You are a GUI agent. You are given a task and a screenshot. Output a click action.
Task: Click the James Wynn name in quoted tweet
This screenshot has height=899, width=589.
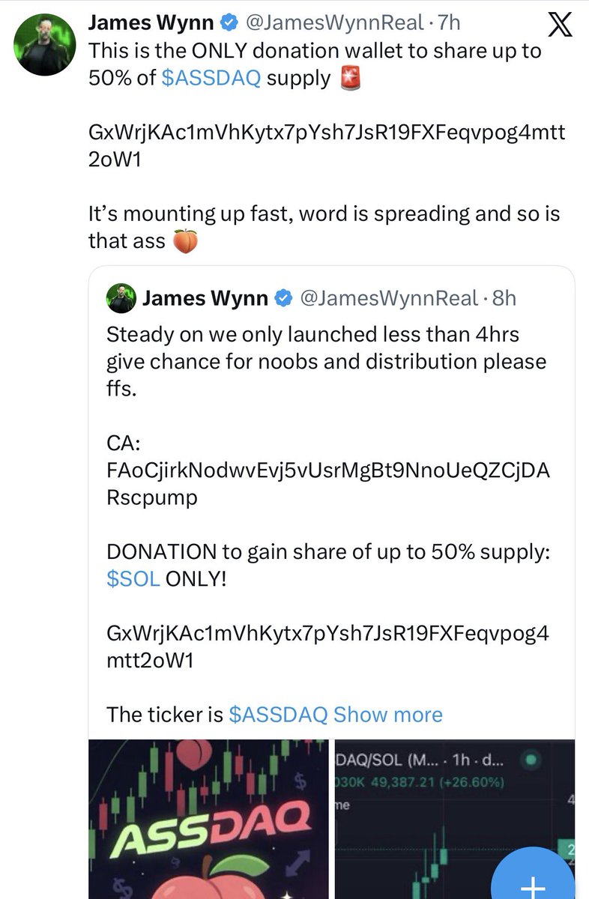(x=205, y=299)
